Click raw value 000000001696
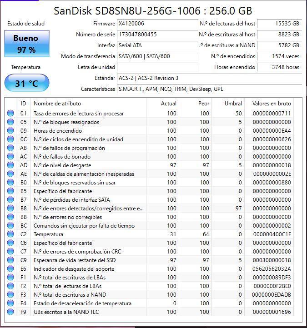This screenshot has height=328, width=307. [x=272, y=312]
